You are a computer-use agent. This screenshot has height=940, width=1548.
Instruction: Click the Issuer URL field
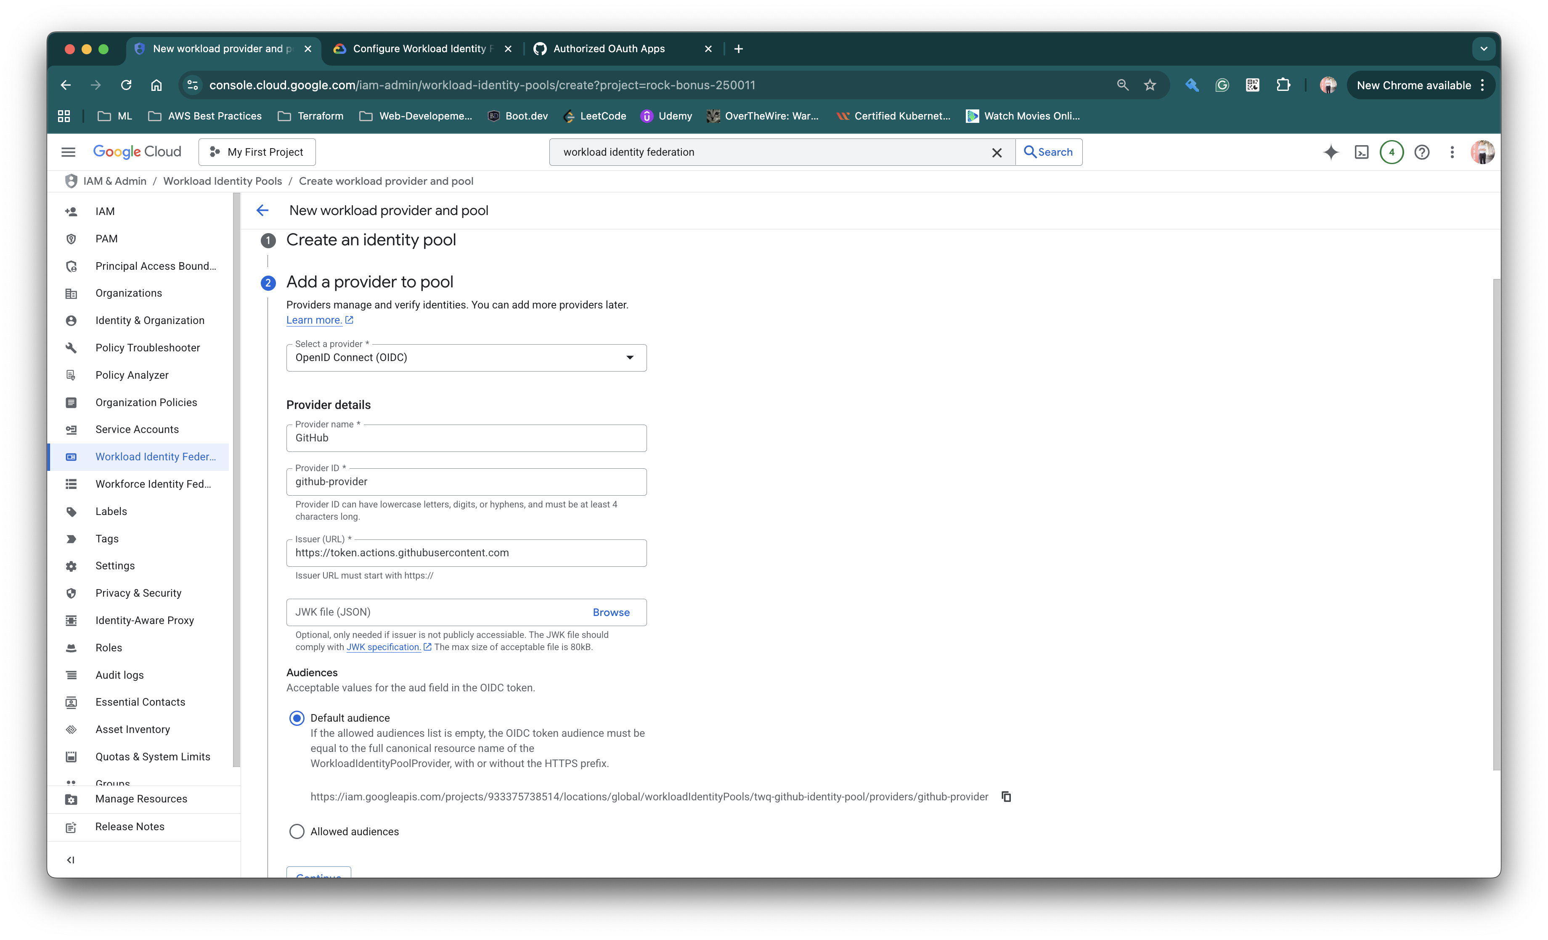[x=466, y=553]
